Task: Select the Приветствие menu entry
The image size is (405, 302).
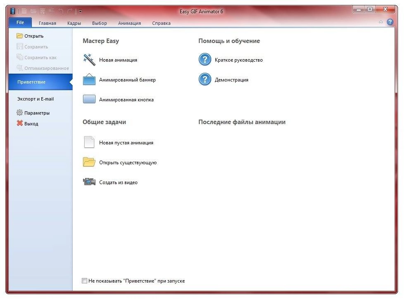Action: coord(40,82)
